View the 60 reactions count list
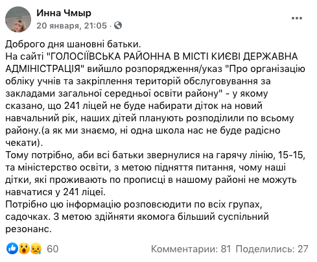This screenshot has width=317, height=262. tap(53, 249)
